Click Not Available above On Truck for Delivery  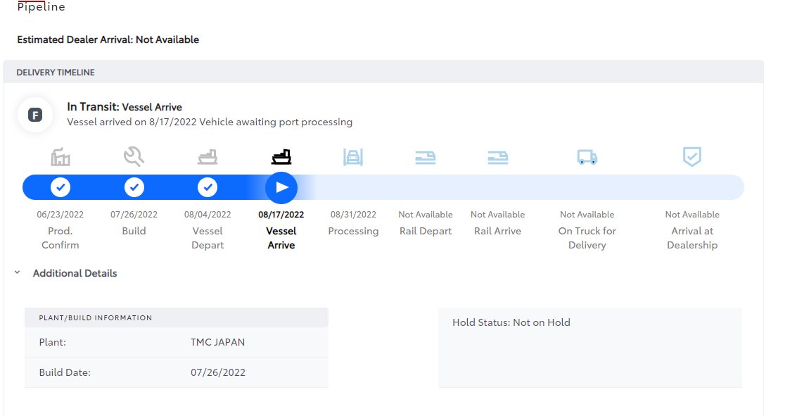[587, 215]
